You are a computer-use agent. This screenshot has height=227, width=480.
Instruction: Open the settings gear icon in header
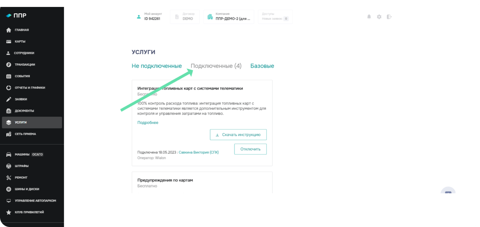click(379, 17)
